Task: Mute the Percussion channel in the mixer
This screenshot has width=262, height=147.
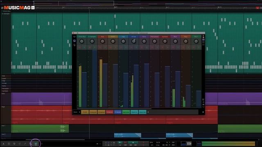Action: pos(152,47)
